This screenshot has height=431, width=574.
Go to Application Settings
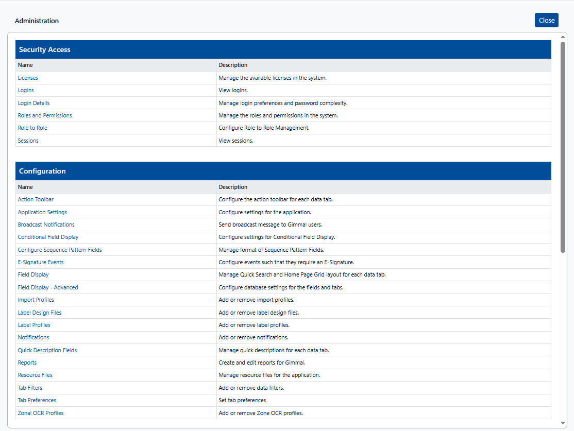pyautogui.click(x=42, y=212)
